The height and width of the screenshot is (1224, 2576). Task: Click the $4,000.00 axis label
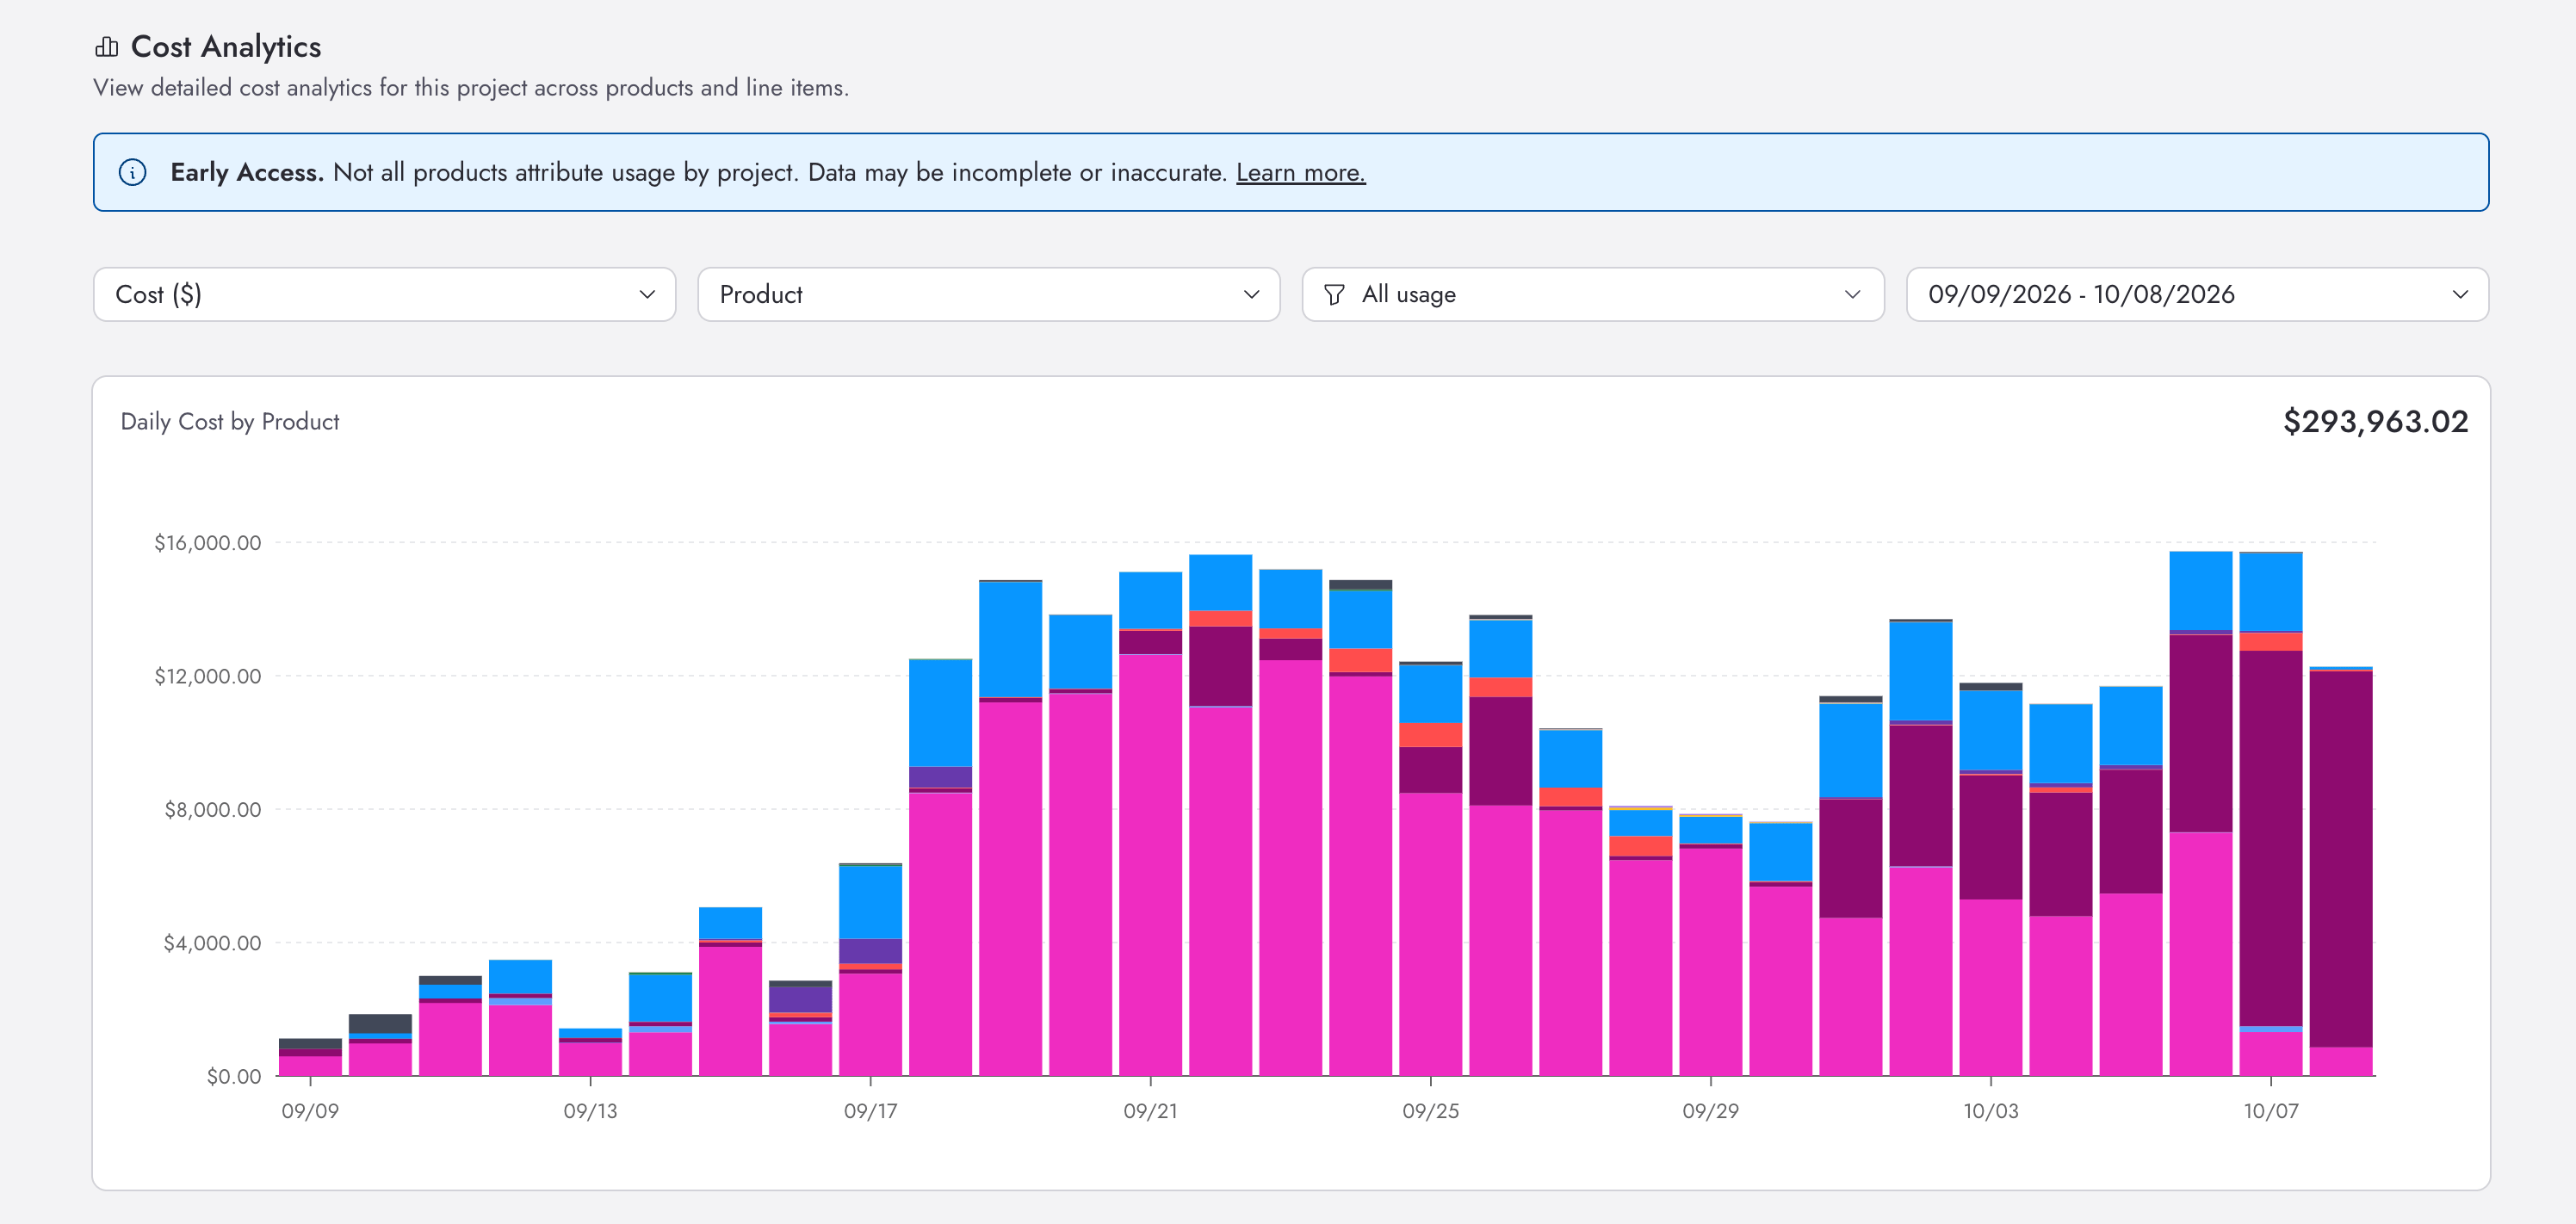point(212,942)
